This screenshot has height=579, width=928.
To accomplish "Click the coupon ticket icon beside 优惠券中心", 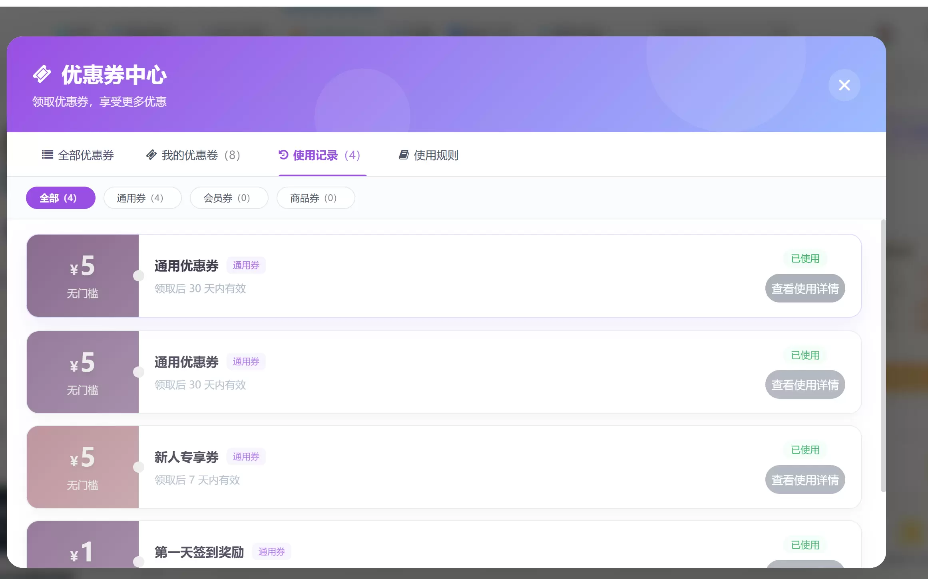I will [42, 74].
